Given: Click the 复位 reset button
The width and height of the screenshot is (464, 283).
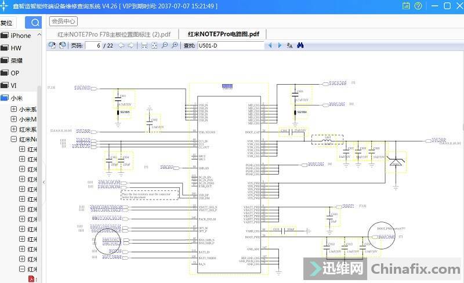Looking at the screenshot, I should (6, 23).
